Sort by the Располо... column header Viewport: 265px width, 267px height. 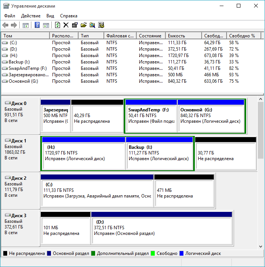click(x=64, y=36)
